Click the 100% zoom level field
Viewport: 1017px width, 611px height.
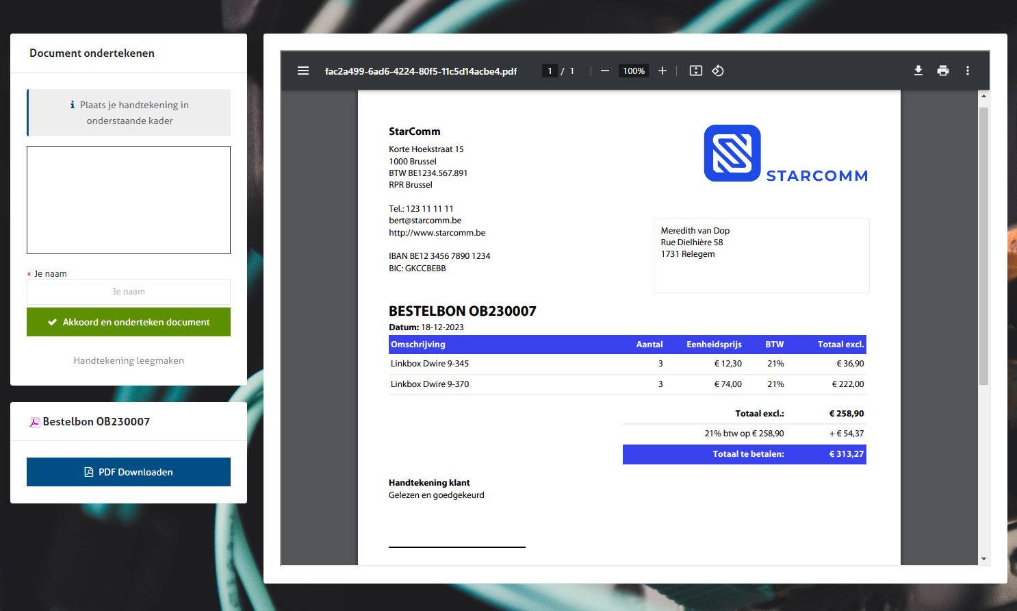point(634,71)
